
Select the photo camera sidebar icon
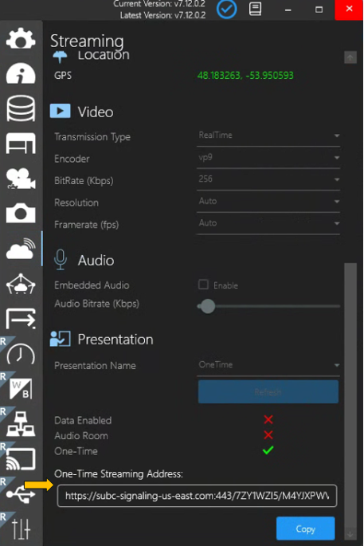coord(21,213)
